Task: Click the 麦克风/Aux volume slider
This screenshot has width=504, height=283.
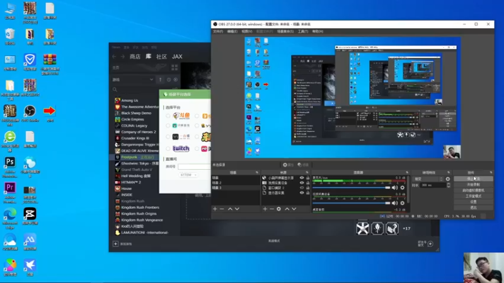Action: tap(351, 187)
